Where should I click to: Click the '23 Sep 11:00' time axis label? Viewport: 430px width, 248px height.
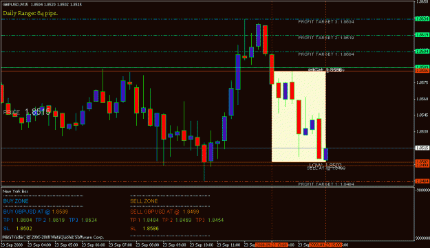click(x=228, y=245)
